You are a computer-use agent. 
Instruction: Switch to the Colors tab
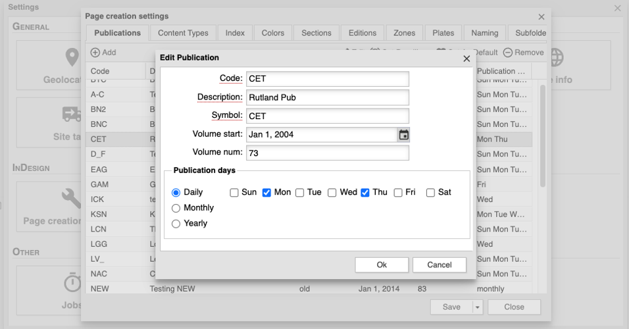pos(273,33)
